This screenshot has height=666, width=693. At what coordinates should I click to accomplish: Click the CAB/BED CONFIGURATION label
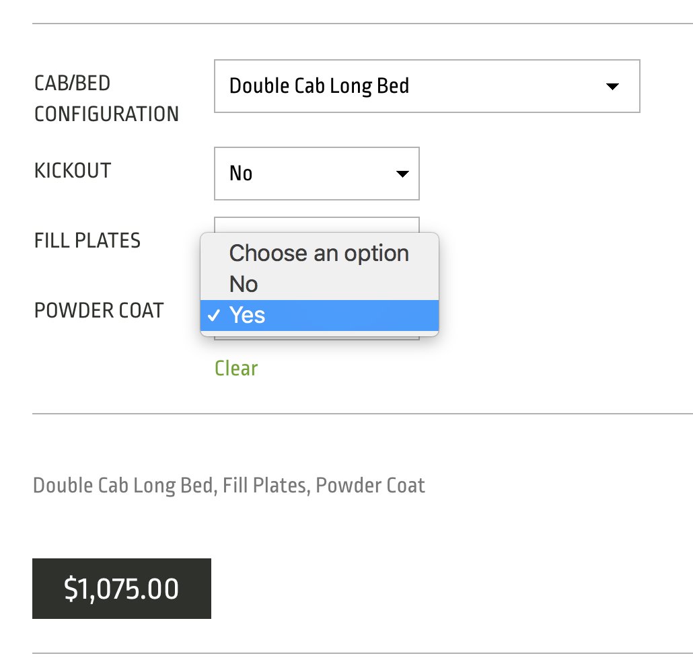pos(106,98)
